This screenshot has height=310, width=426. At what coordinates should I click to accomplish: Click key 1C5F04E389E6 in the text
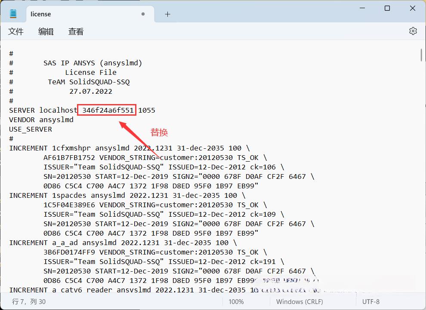click(69, 205)
